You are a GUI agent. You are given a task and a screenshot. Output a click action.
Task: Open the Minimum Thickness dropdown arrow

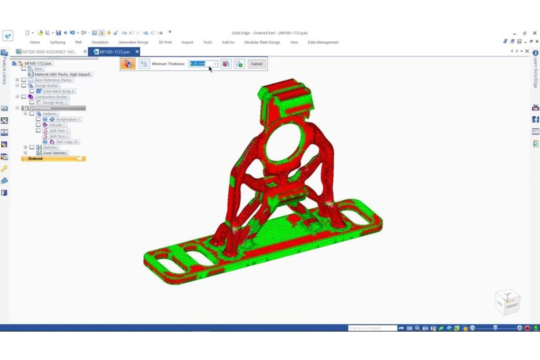click(x=215, y=64)
